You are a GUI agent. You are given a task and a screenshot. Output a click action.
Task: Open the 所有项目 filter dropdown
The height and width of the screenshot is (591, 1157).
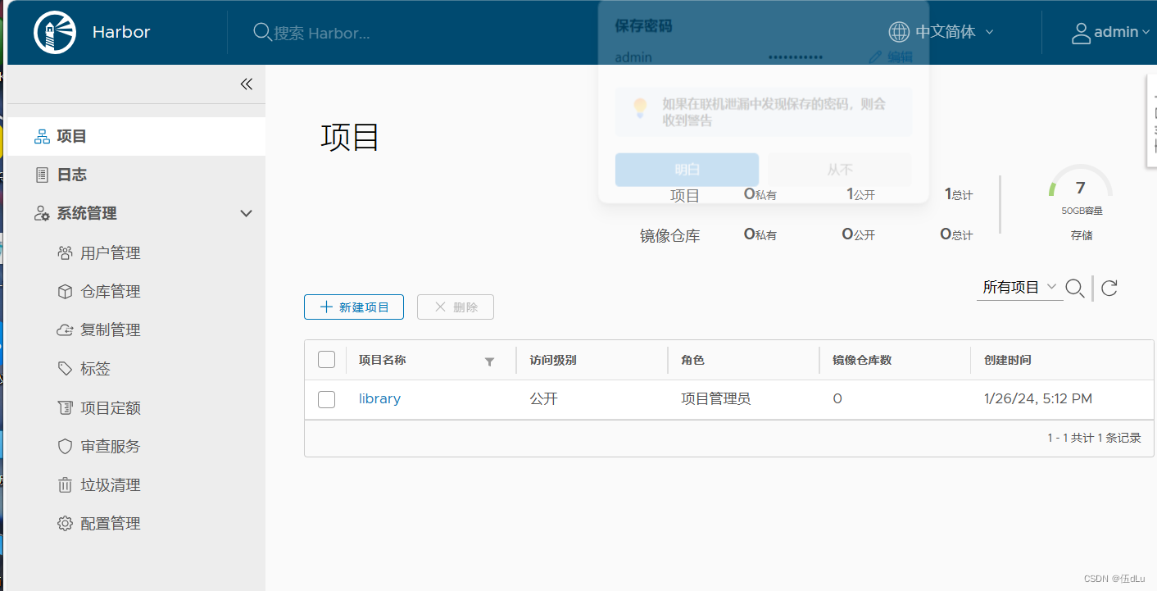1020,288
